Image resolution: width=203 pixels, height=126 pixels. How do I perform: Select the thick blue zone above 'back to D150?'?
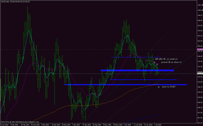126,85
